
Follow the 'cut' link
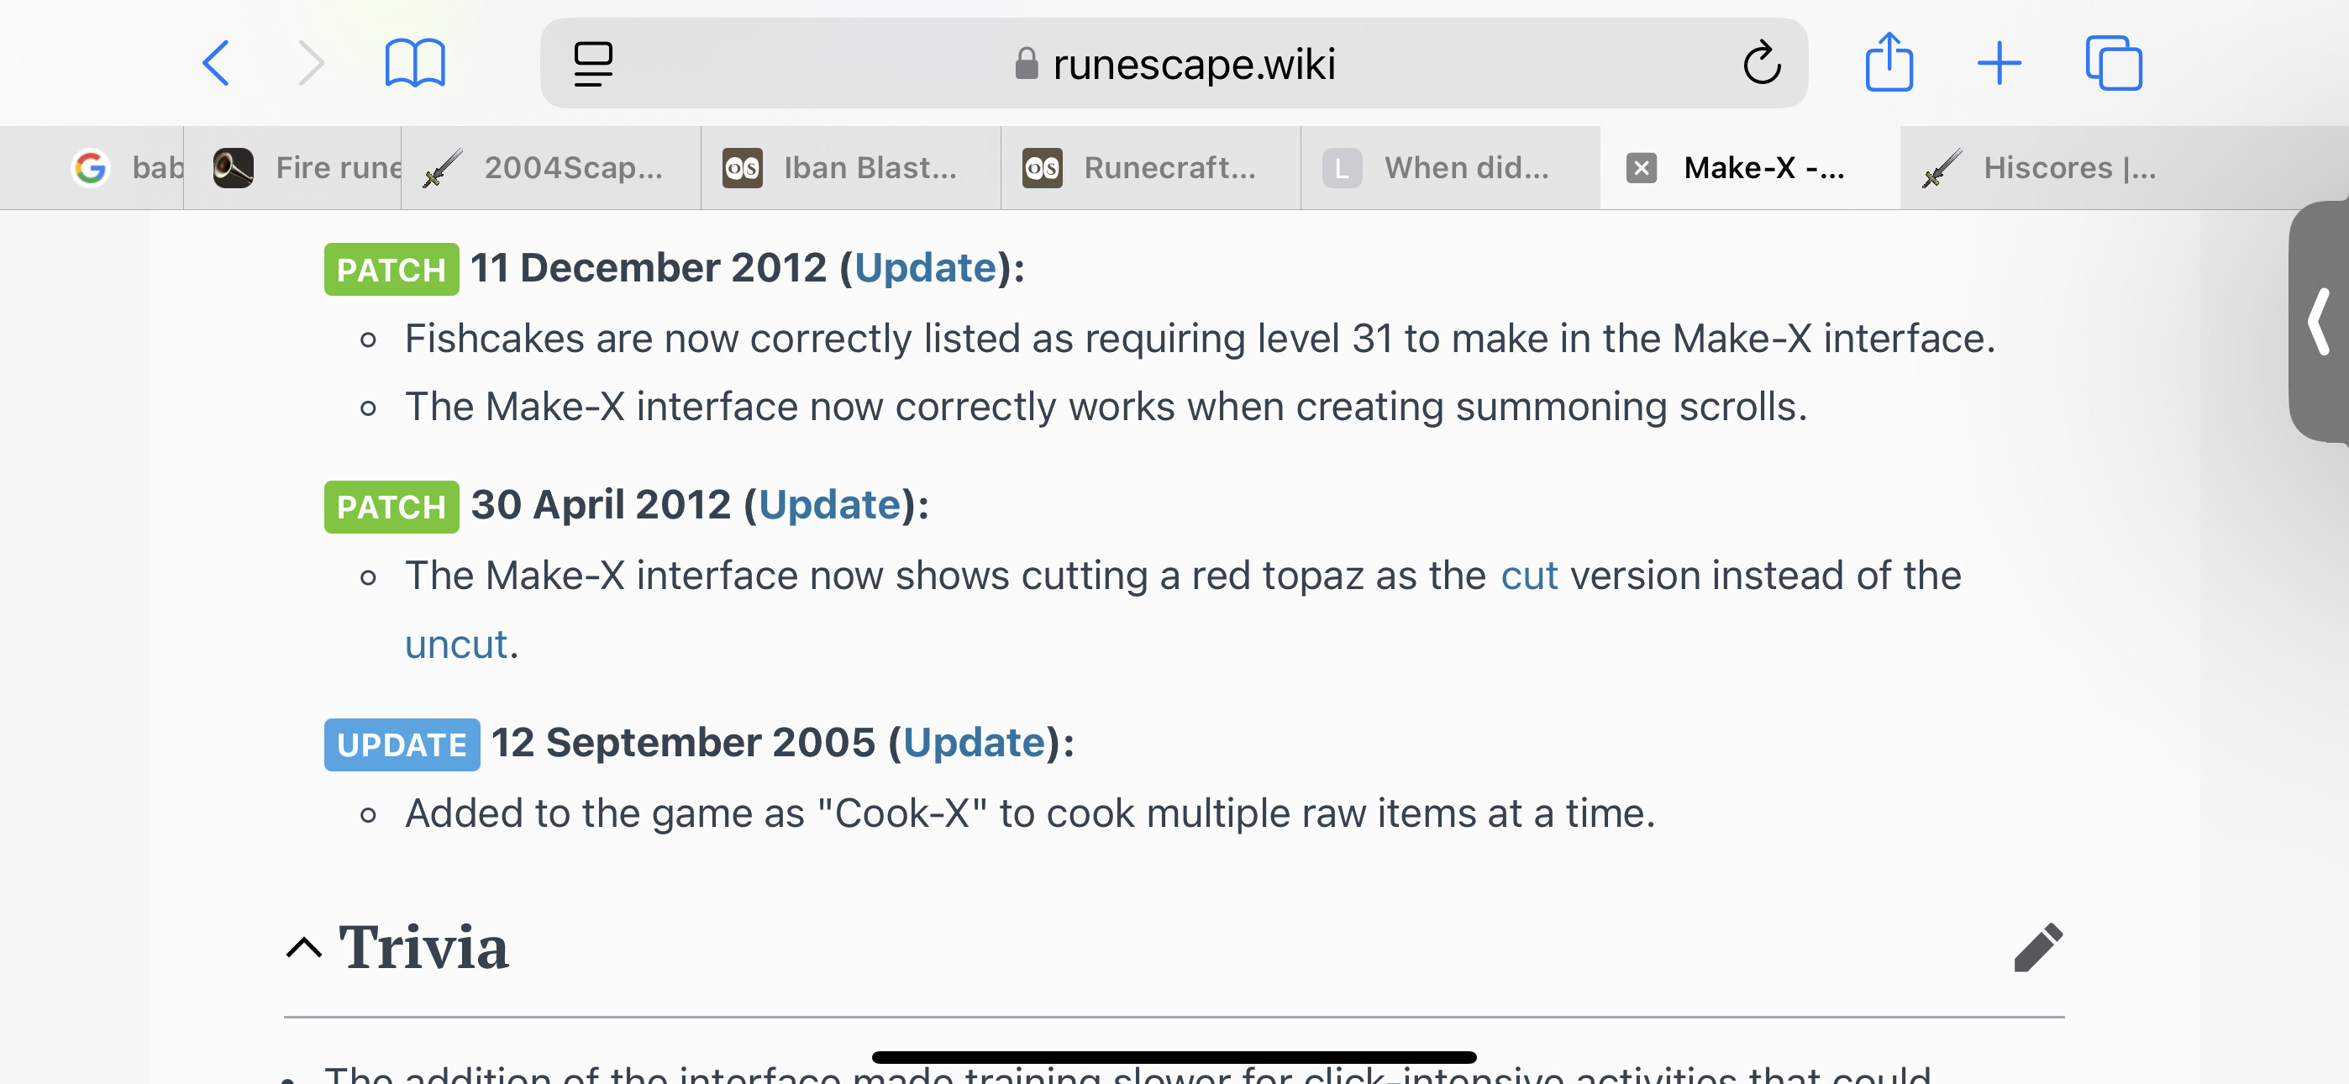point(1528,576)
